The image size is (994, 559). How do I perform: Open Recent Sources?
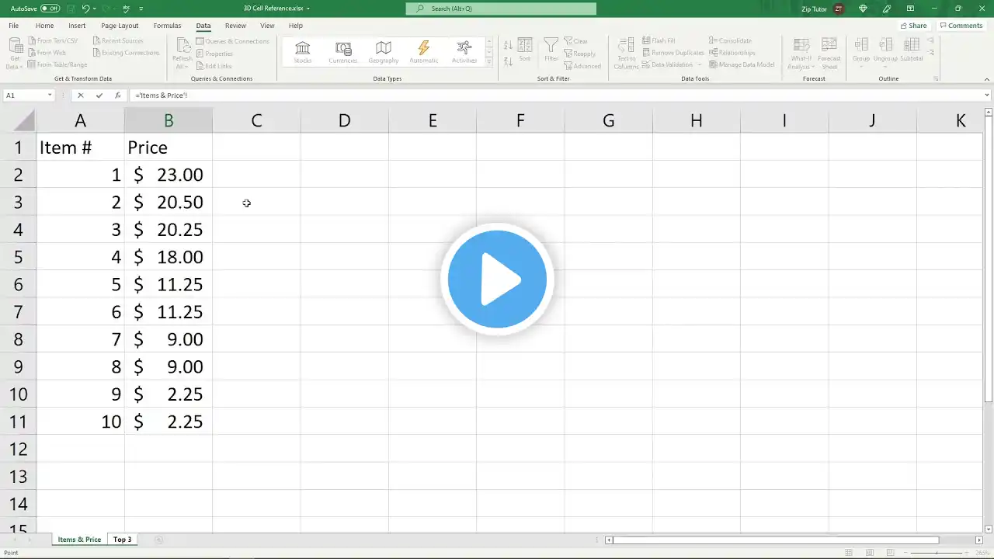click(118, 40)
